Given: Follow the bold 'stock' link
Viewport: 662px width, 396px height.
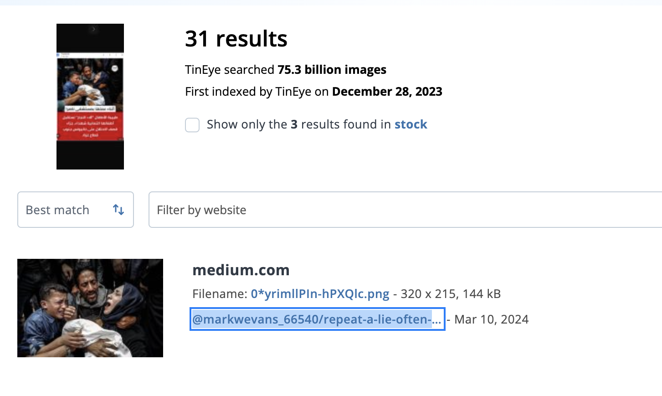Looking at the screenshot, I should pos(411,124).
